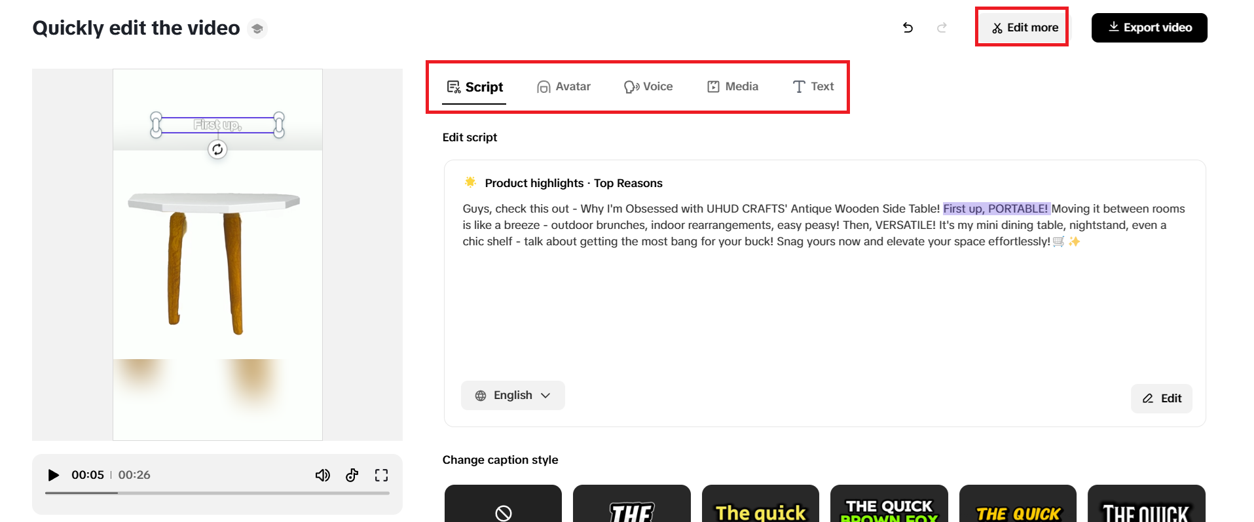
Task: Export the video
Action: [x=1149, y=27]
